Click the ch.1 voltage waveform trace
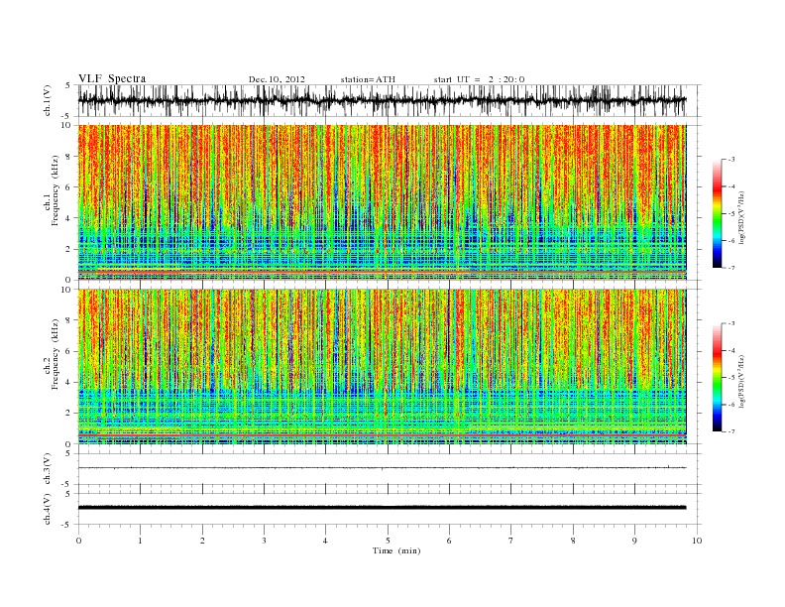 pos(382,100)
